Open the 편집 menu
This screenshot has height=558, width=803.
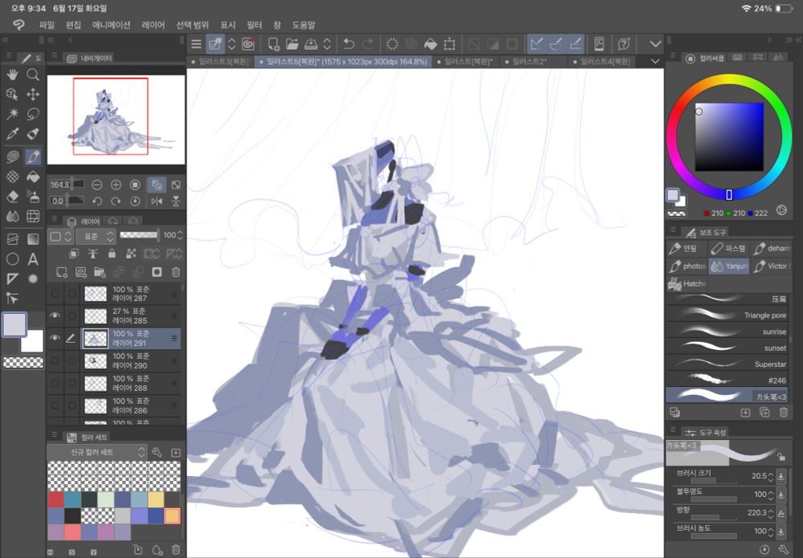click(74, 25)
